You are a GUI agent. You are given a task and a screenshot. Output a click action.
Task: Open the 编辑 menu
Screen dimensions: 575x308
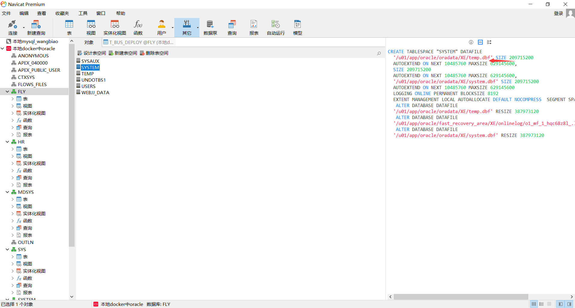tap(24, 13)
